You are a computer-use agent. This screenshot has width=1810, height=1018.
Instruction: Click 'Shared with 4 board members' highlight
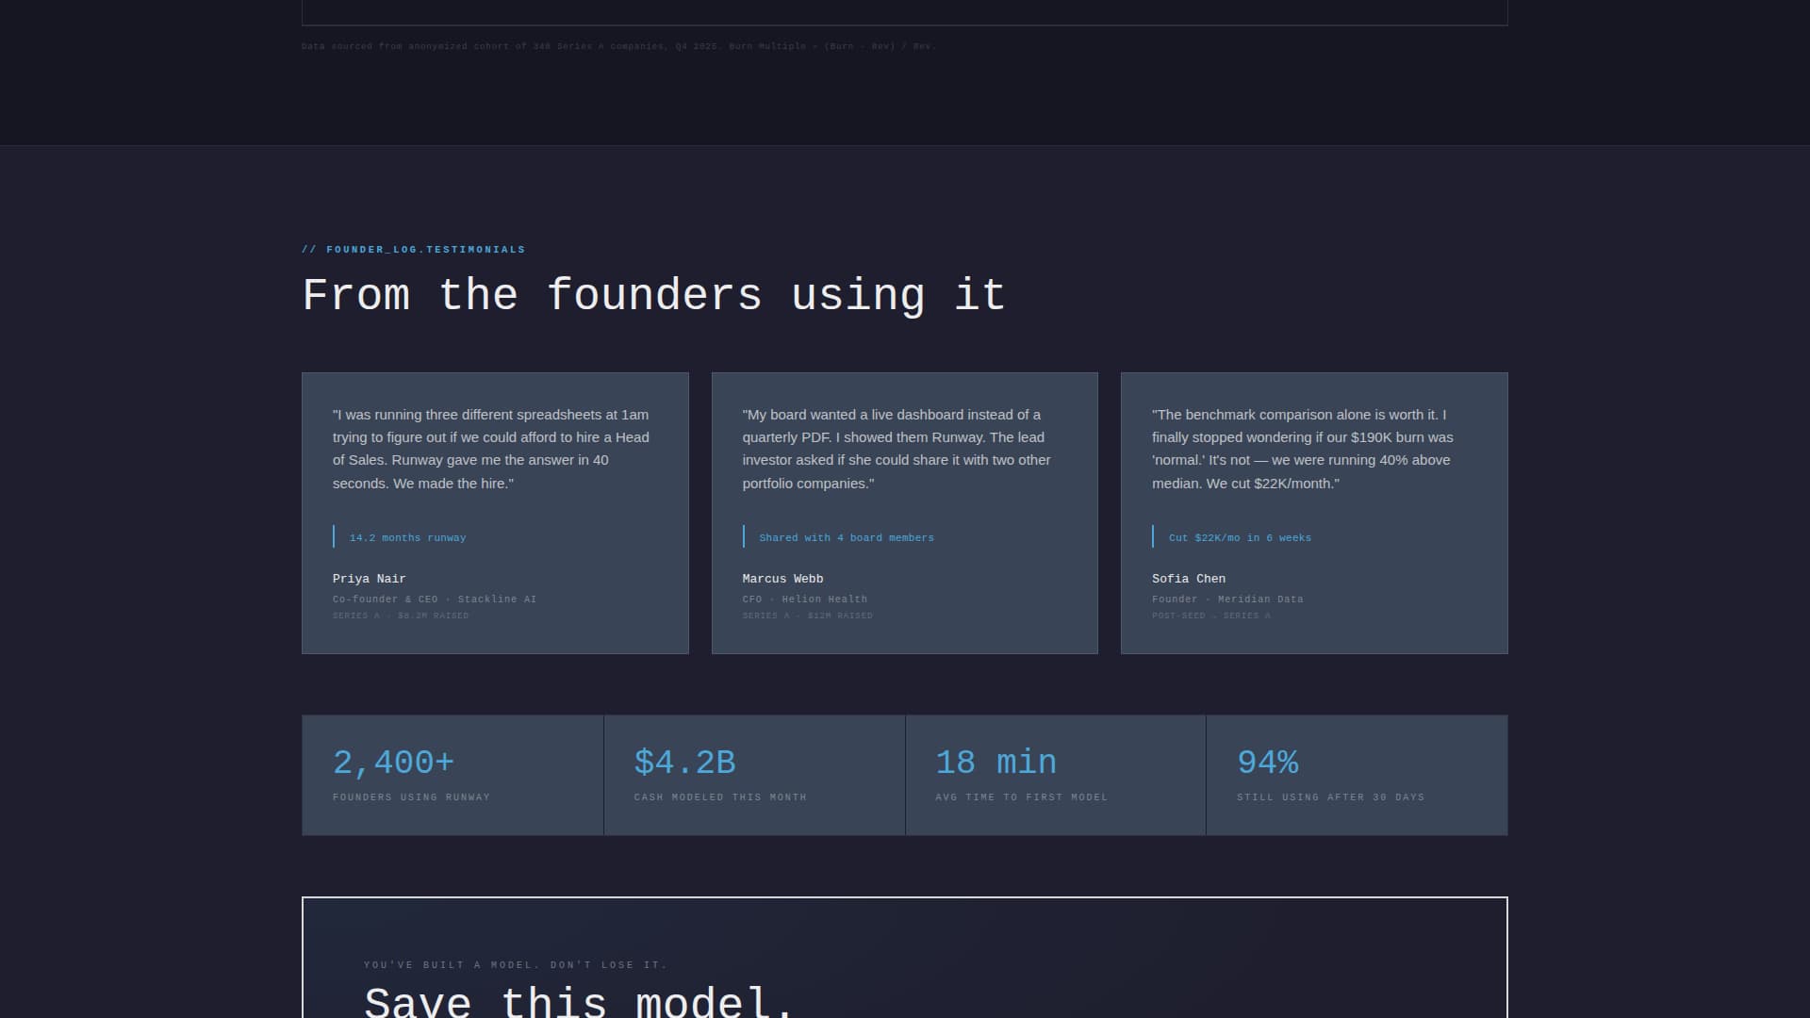pyautogui.click(x=847, y=538)
